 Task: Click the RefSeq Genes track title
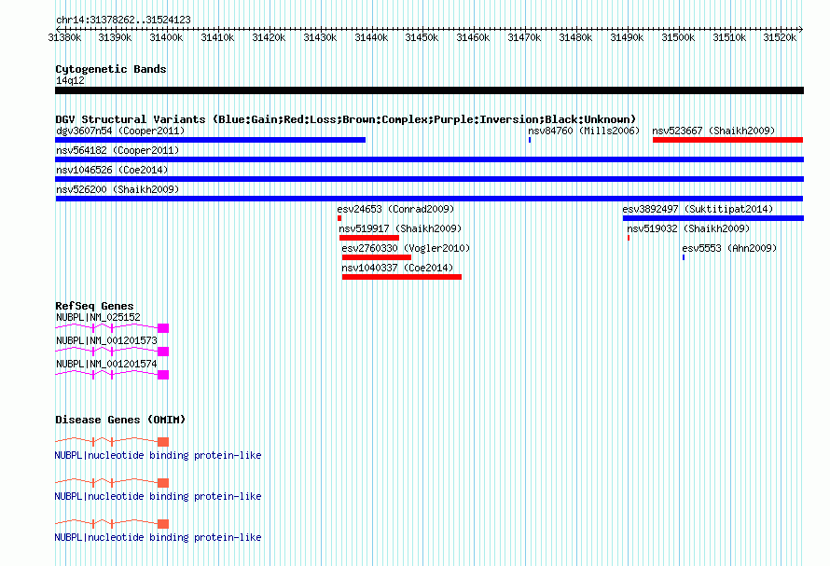pos(94,306)
